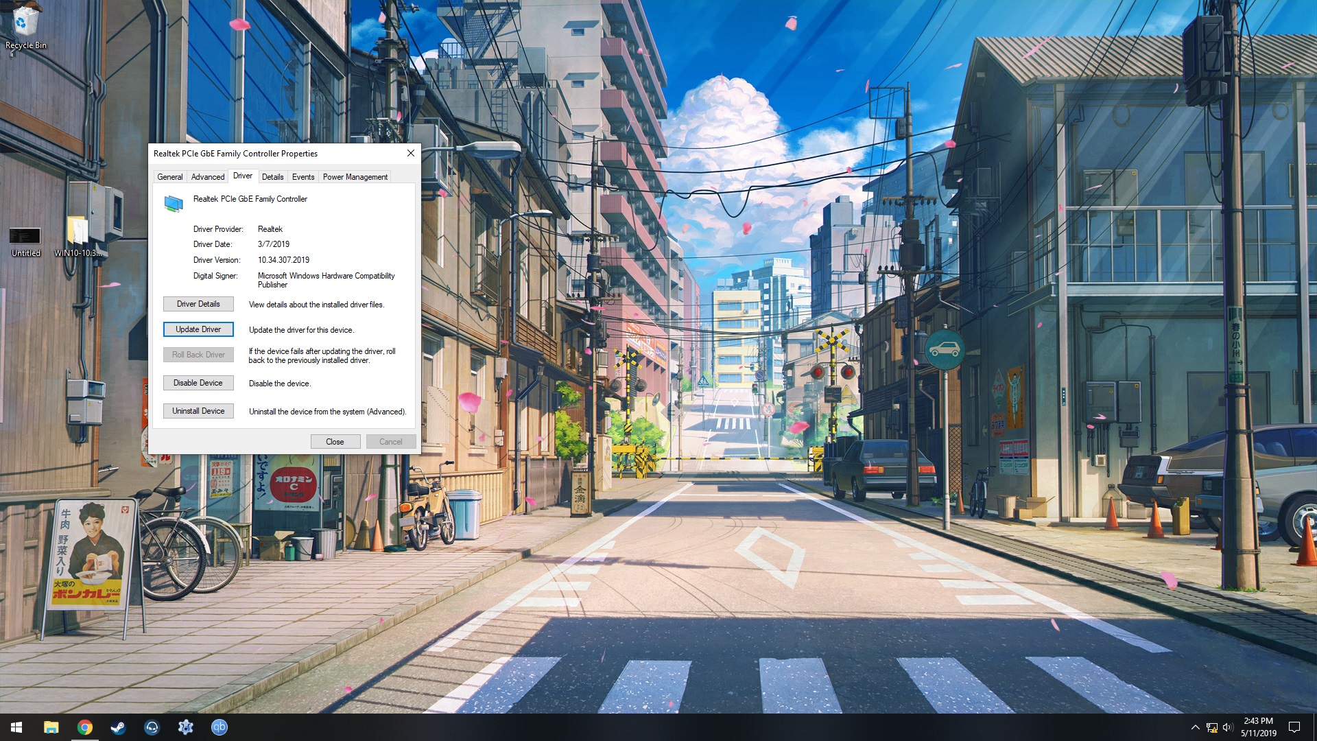Open Steam from the taskbar

tap(118, 727)
